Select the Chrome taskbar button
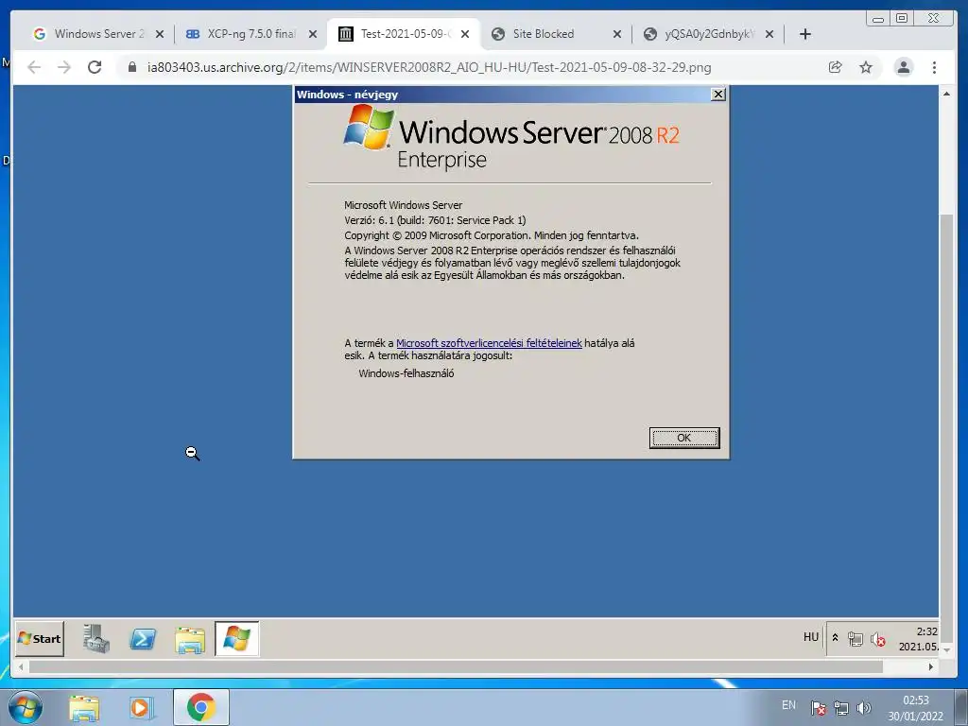This screenshot has height=726, width=968. [x=201, y=707]
